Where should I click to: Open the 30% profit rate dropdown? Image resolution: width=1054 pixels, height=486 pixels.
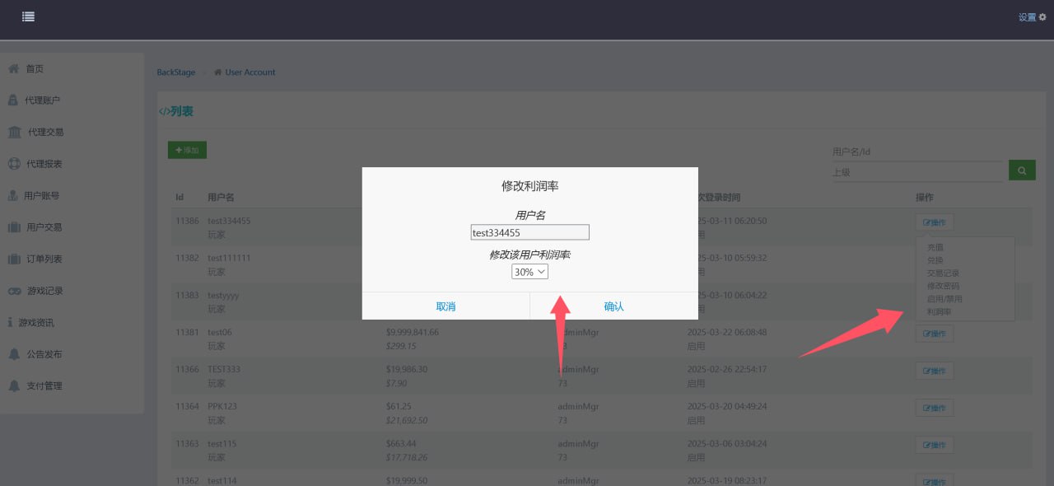pos(529,272)
